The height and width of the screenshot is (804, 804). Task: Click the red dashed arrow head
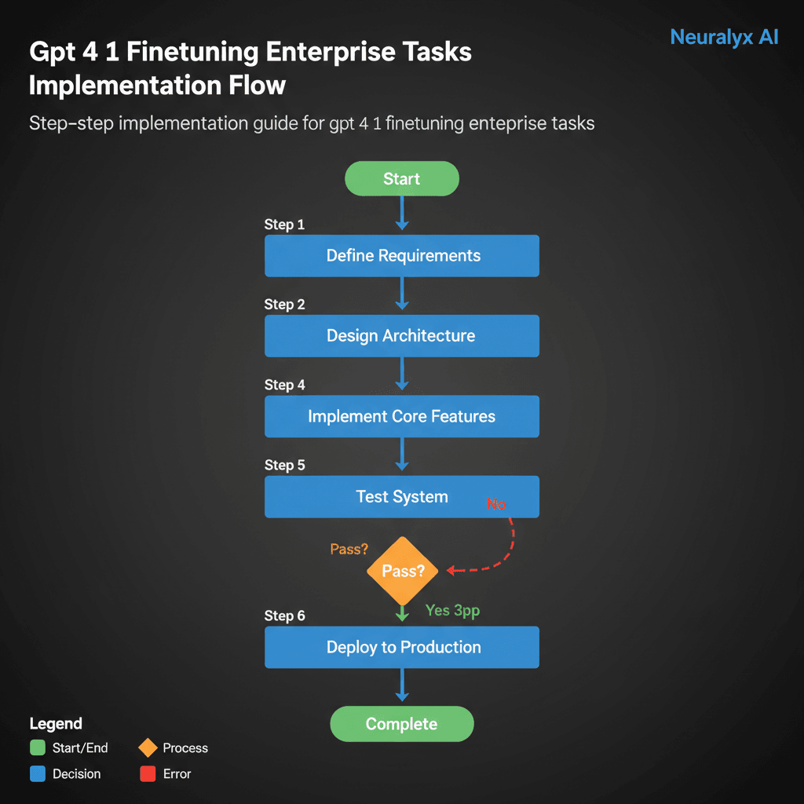pos(451,570)
